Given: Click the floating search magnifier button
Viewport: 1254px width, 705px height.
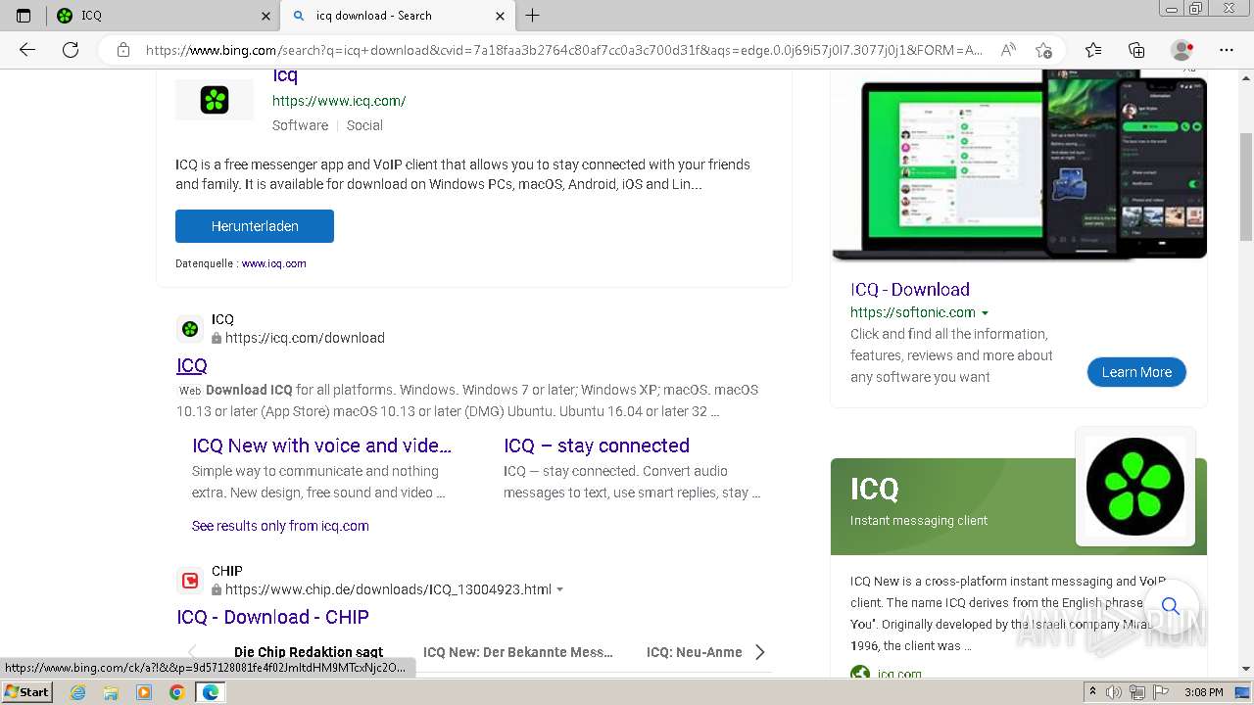Looking at the screenshot, I should pos(1171,606).
